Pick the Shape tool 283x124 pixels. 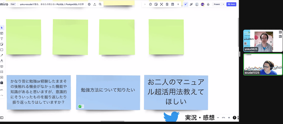coord(2,50)
